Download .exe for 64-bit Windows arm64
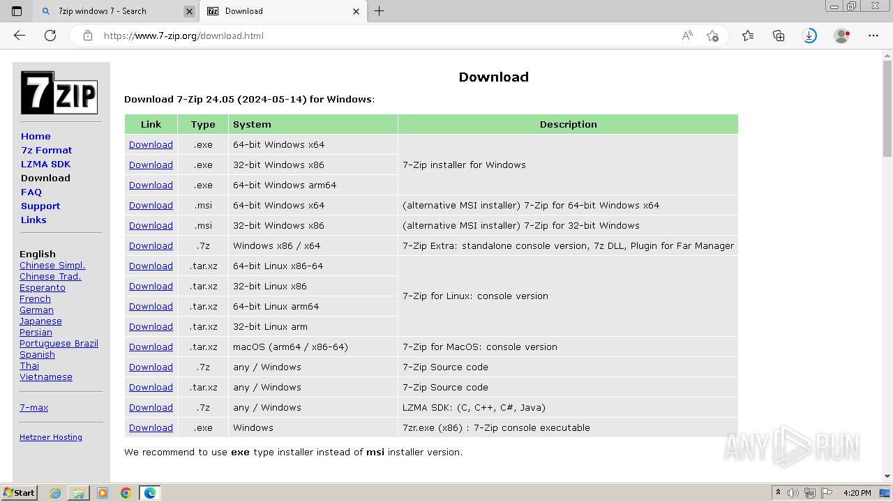 click(x=151, y=185)
